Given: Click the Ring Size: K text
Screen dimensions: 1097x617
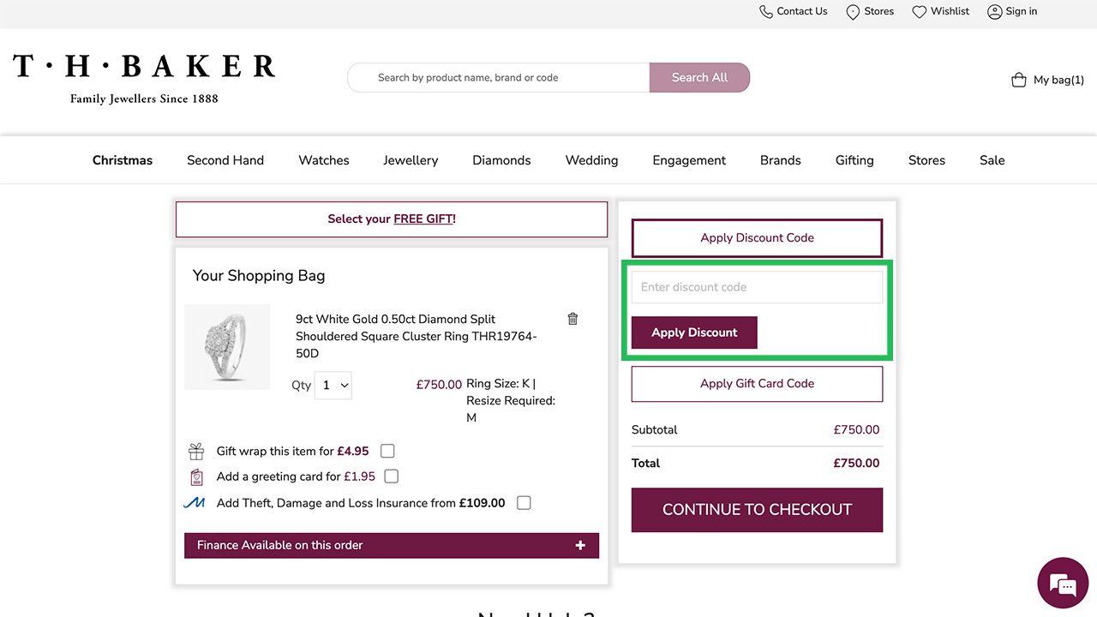Looking at the screenshot, I should (498, 384).
